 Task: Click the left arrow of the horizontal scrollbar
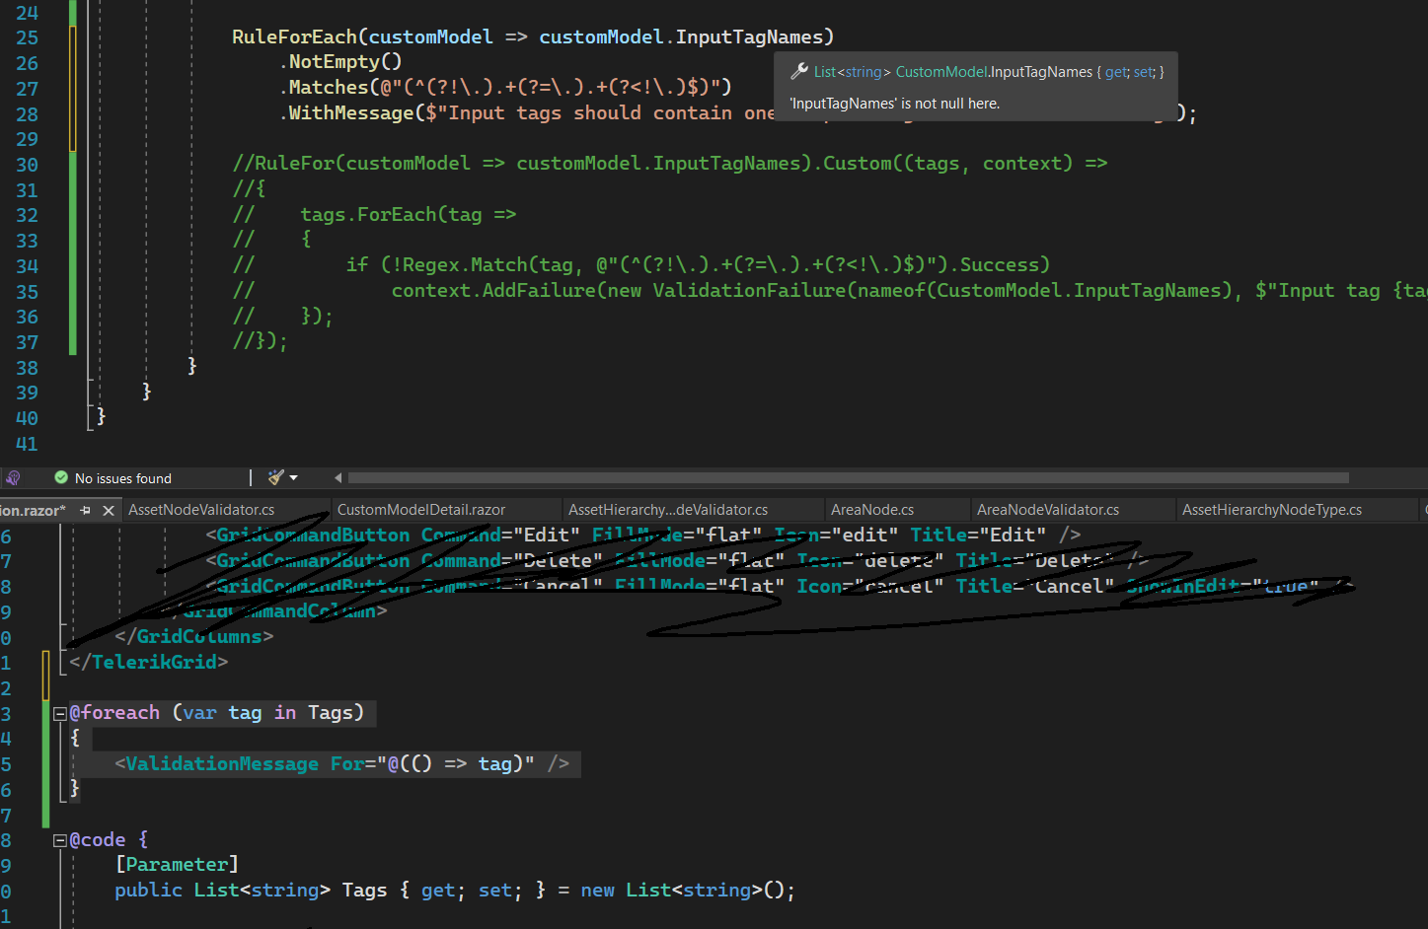(x=338, y=477)
